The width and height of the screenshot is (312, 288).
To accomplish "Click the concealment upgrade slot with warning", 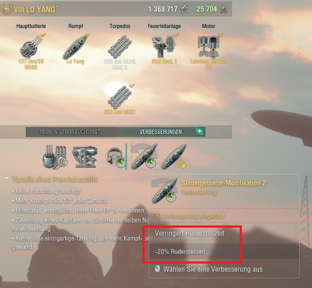I will click(174, 157).
